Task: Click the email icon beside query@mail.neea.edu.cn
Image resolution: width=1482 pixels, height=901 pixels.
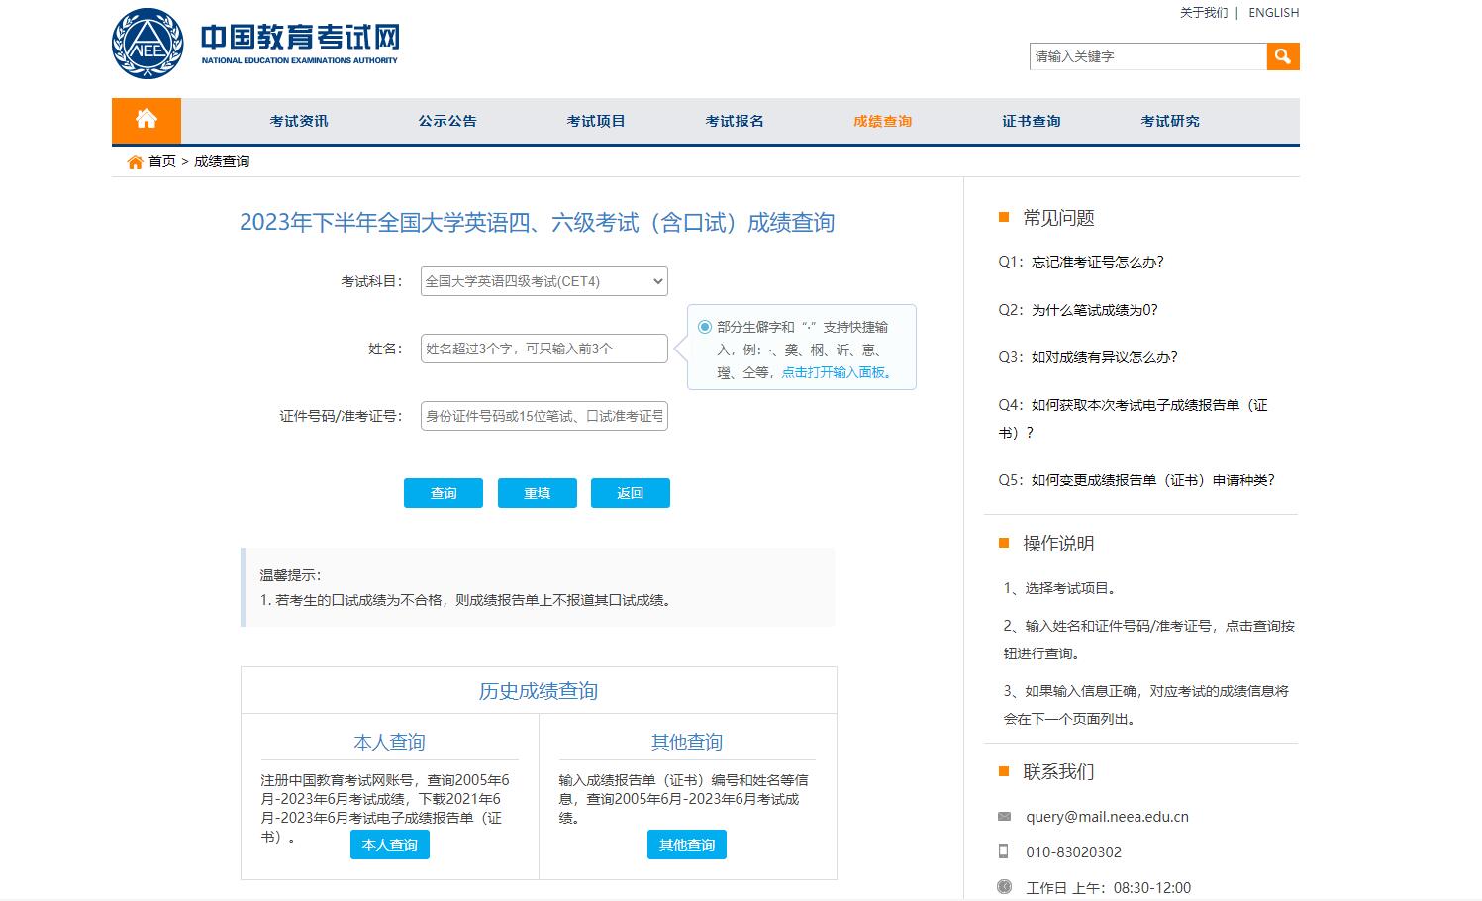Action: coord(1004,816)
